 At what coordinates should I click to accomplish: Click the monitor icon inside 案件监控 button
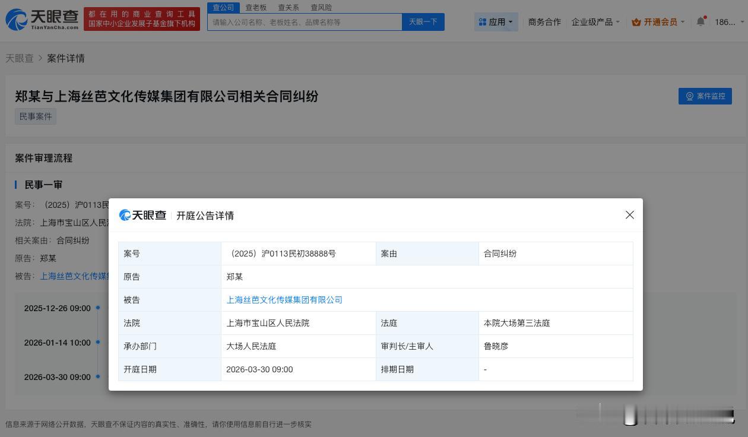689,96
